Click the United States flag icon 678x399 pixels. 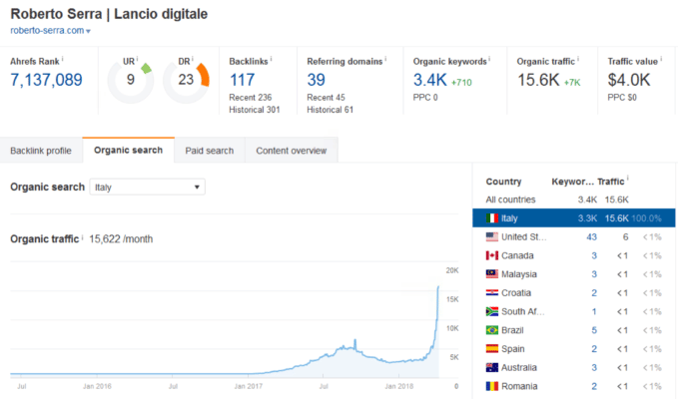coord(492,236)
